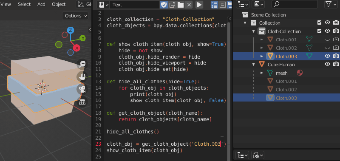Collapse the Cloth-Collection tree item
Screen dimensions: 340x161
[x=253, y=31]
